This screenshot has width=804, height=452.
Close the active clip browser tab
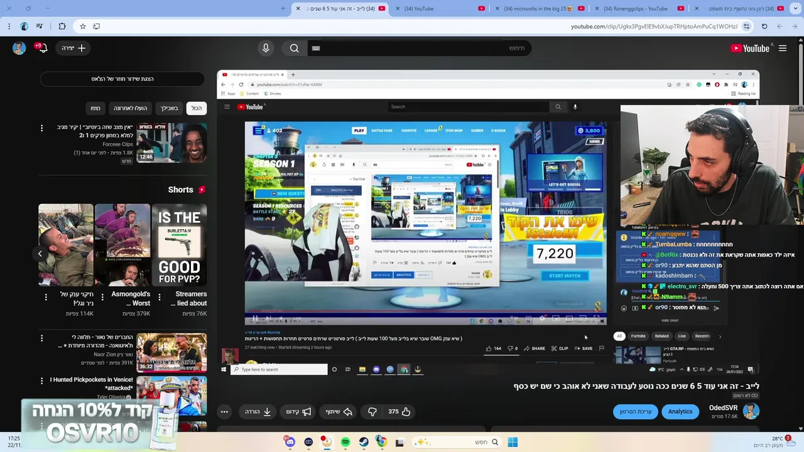click(298, 9)
